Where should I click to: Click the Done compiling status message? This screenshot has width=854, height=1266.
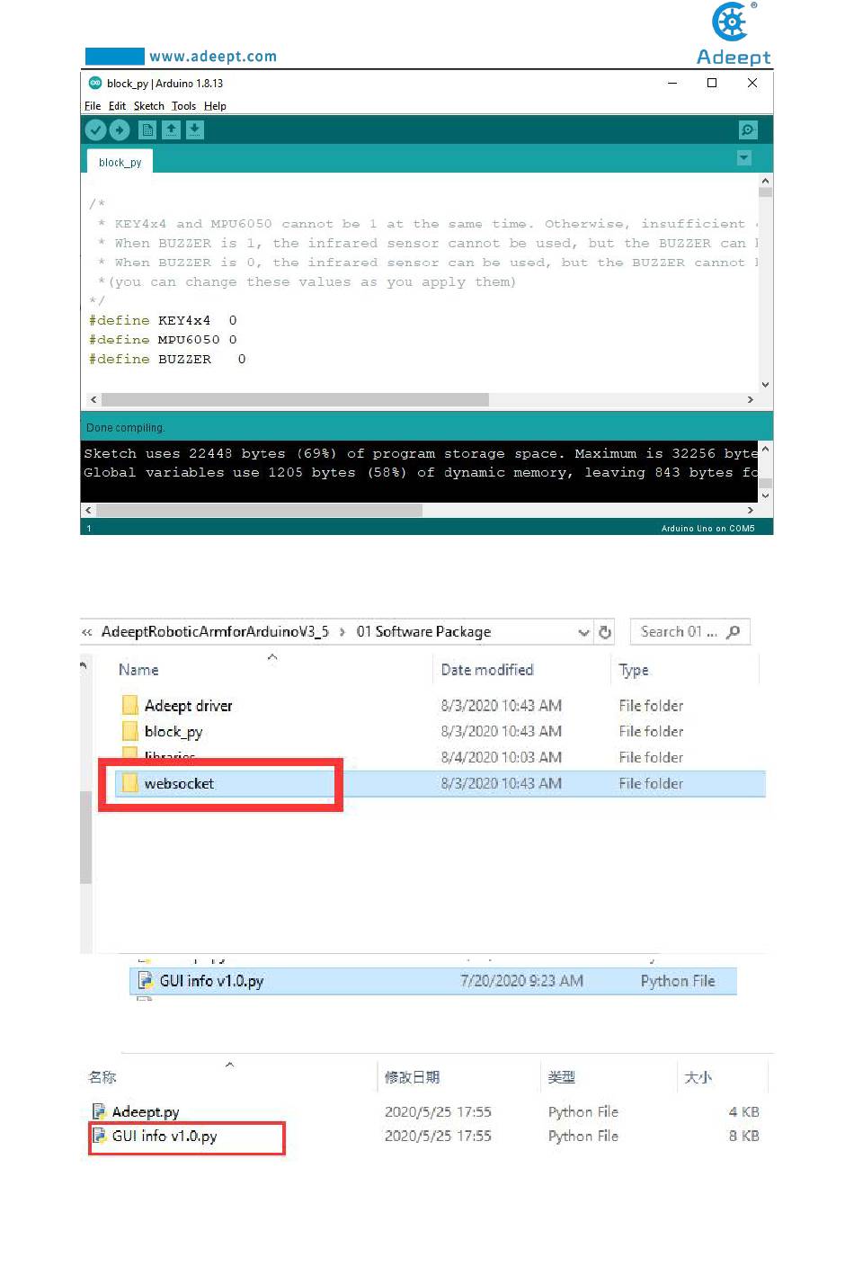(x=125, y=428)
